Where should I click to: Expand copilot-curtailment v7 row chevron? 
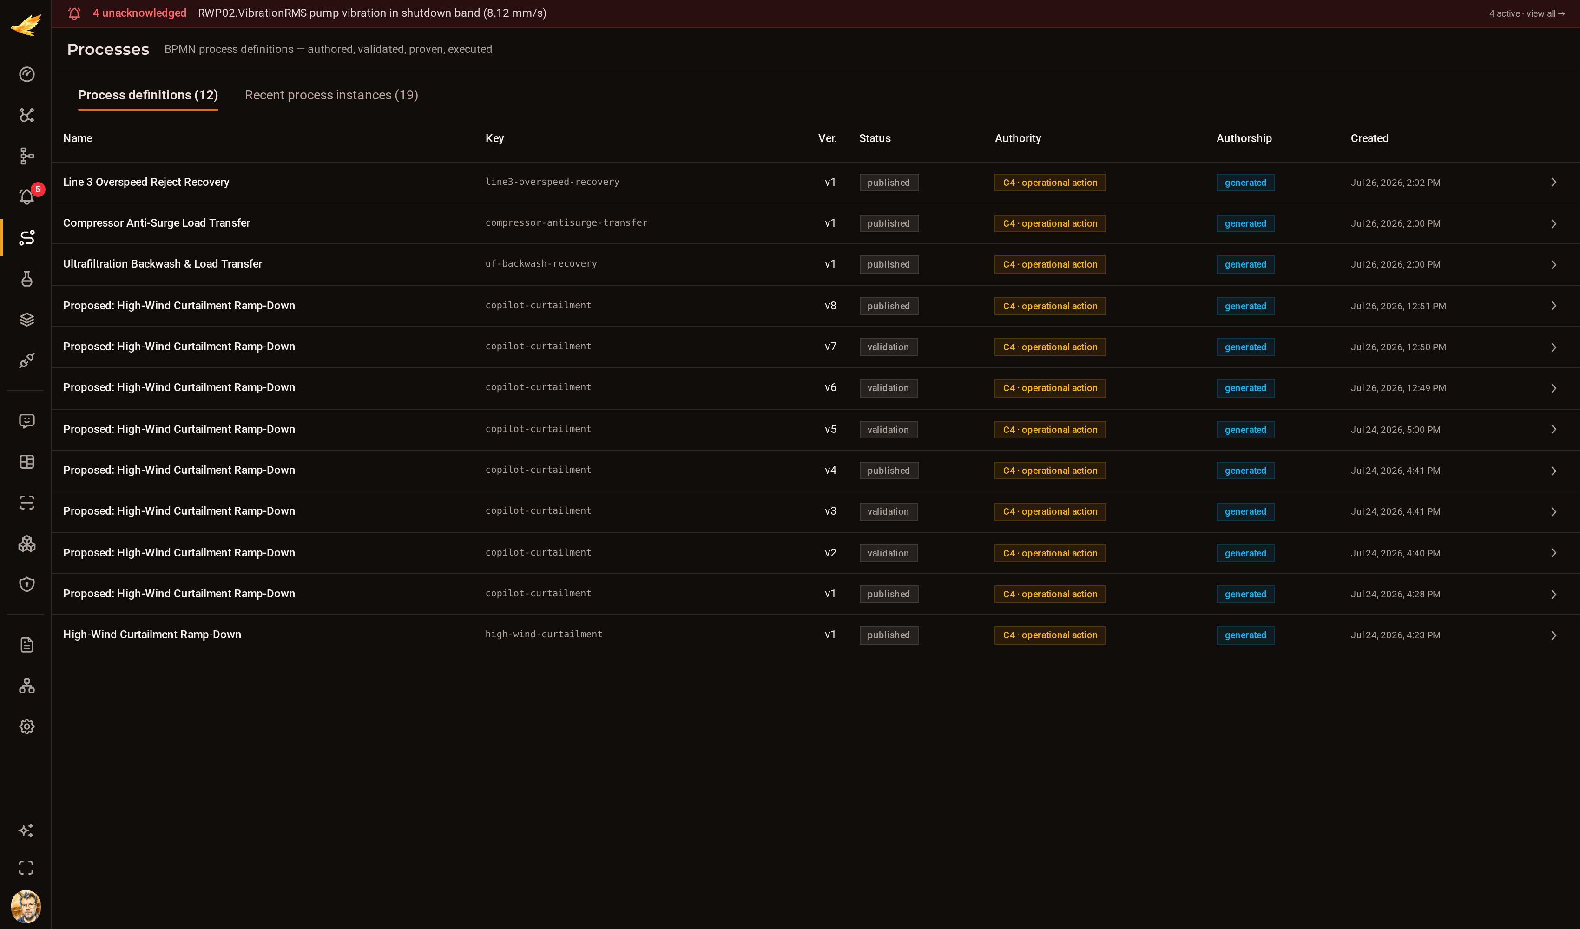tap(1554, 347)
